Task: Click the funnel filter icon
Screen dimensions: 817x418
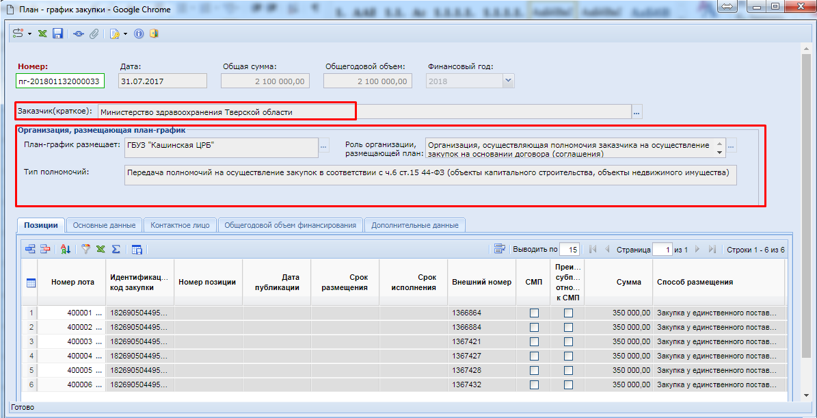Action: 86,250
